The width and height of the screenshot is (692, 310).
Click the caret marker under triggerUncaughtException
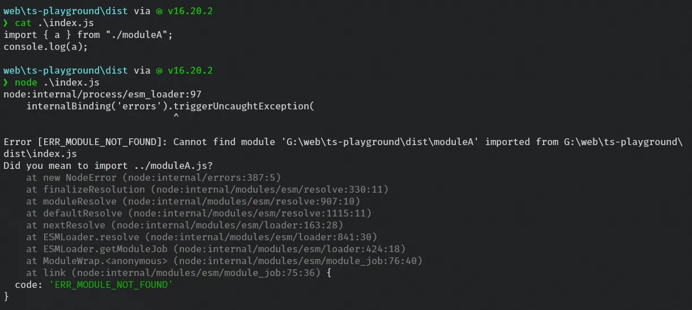click(x=176, y=117)
